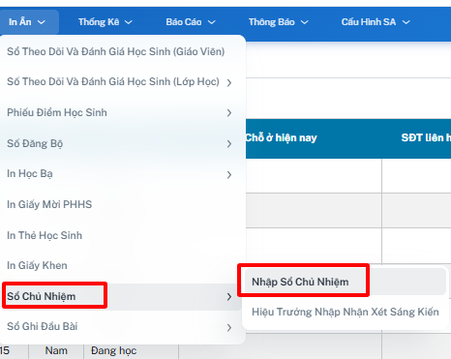Click the chevron beside Thống Kê
This screenshot has width=451, height=359.
(x=129, y=22)
